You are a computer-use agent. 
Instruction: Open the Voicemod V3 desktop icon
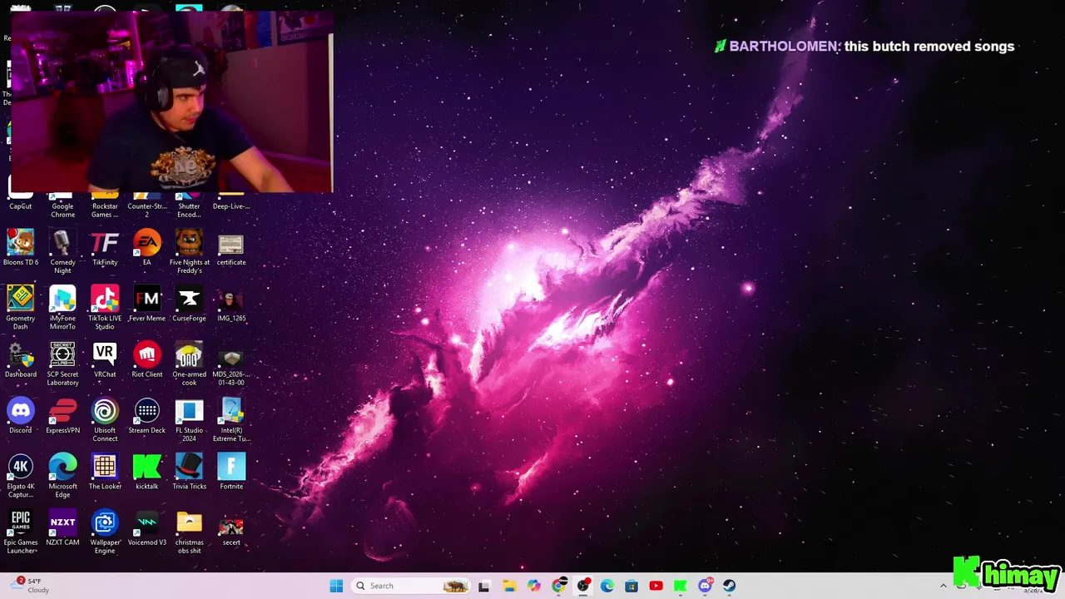coord(147,528)
